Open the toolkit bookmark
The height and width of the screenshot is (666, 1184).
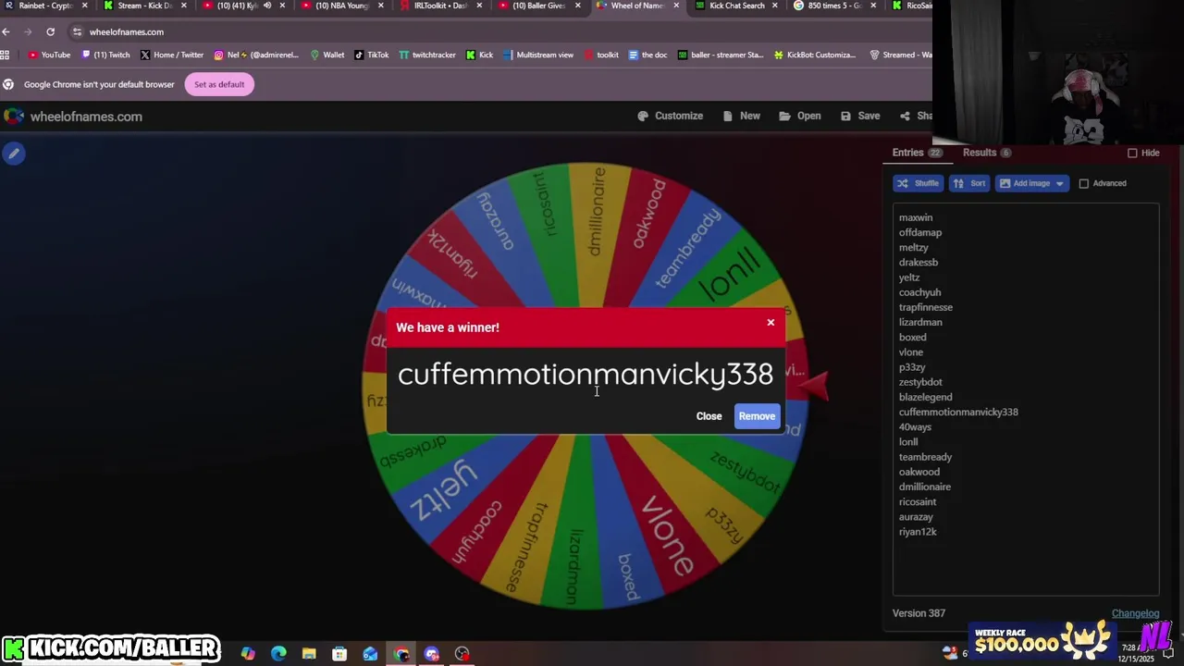(601, 55)
